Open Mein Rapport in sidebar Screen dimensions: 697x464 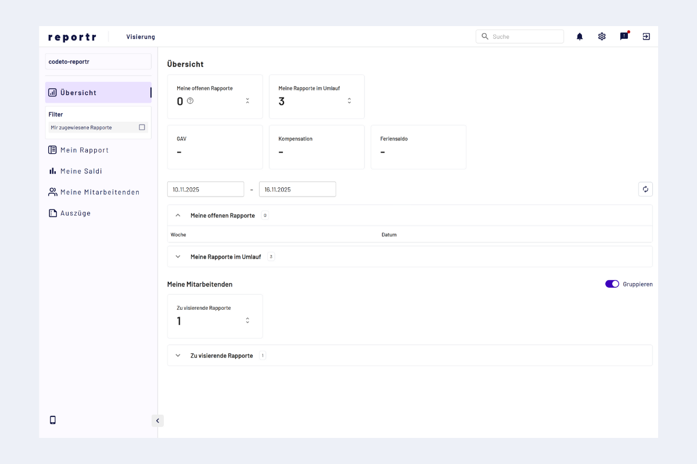(x=84, y=150)
